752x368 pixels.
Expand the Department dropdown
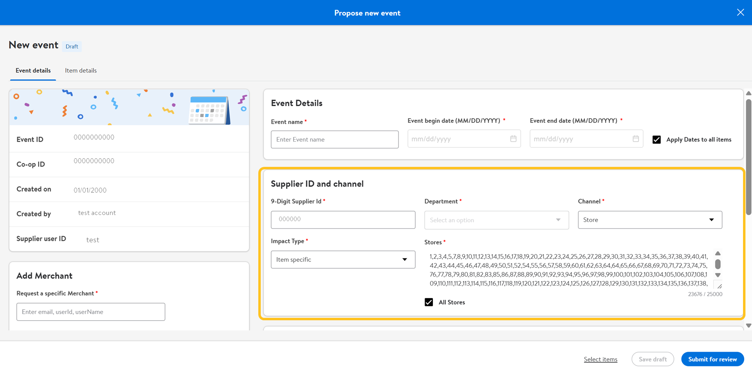click(x=496, y=220)
